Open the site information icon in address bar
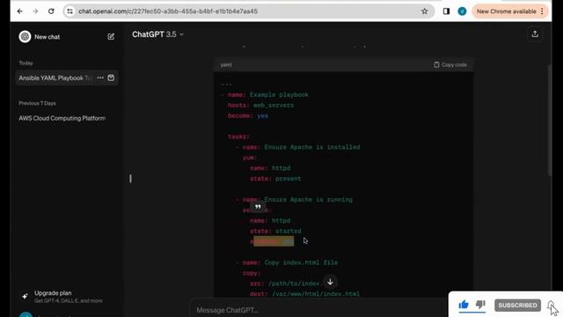This screenshot has width=563, height=317. [70, 11]
